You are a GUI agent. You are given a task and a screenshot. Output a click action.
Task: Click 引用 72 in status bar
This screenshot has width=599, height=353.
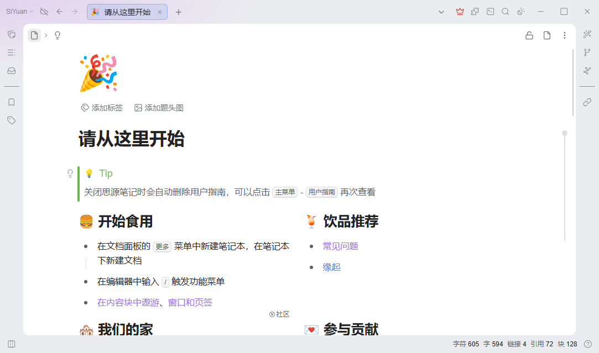pyautogui.click(x=541, y=344)
